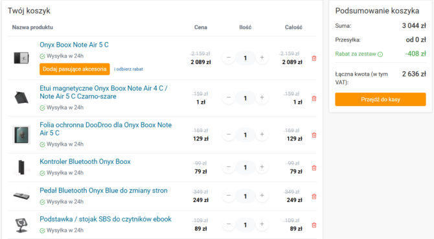The width and height of the screenshot is (434, 239).
Task: Click quantity field for Folia ochronna DooDroo
Action: pos(246,135)
